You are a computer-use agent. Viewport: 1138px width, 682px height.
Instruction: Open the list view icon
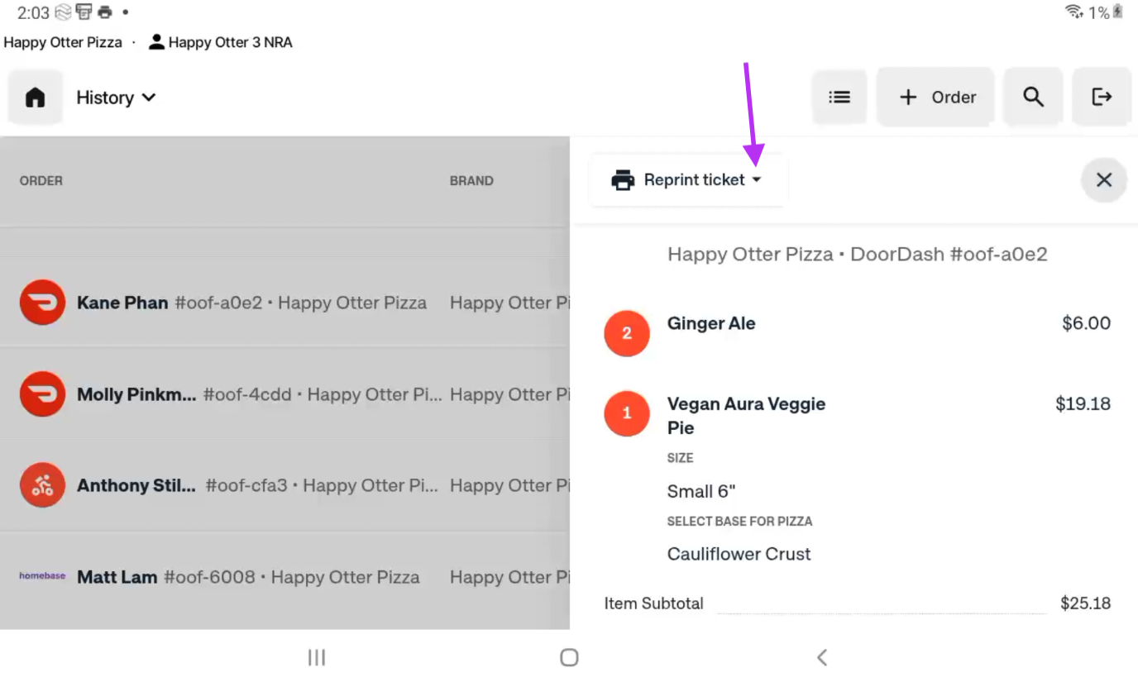pyautogui.click(x=839, y=98)
